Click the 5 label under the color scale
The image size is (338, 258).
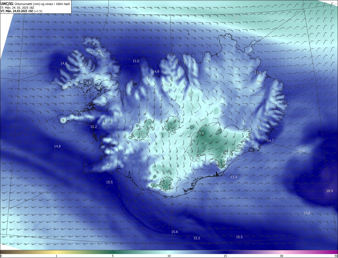(113, 256)
